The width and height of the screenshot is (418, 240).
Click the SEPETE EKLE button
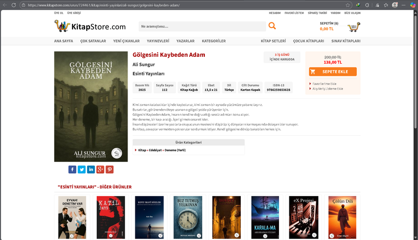[333, 71]
